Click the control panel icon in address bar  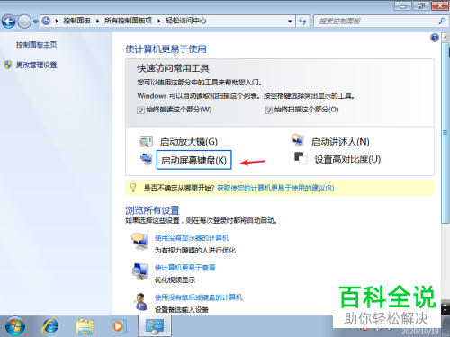46,21
